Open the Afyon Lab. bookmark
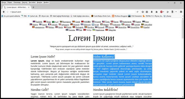Viewport: 185px width, 99px height. pyautogui.click(x=44, y=16)
